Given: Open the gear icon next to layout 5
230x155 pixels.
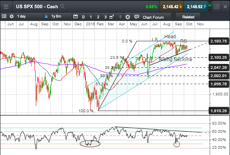Looking at the screenshot, I should tap(127, 17).
